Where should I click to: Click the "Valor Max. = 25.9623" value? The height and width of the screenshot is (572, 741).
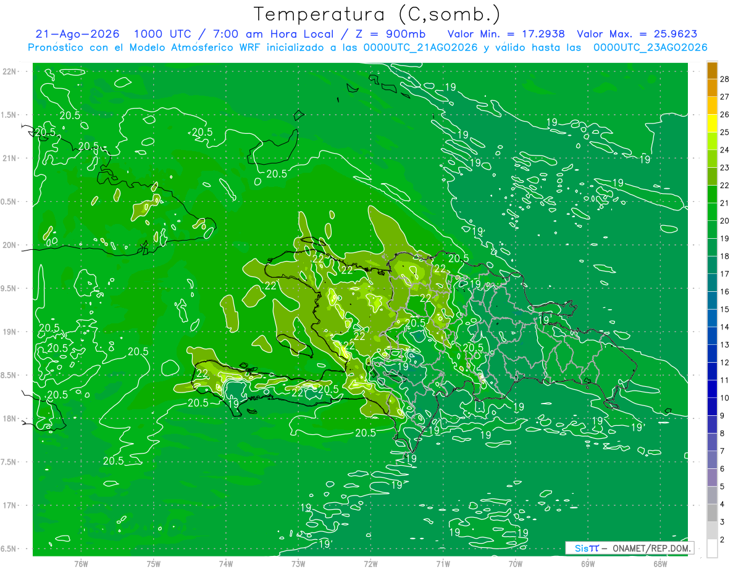tap(637, 34)
